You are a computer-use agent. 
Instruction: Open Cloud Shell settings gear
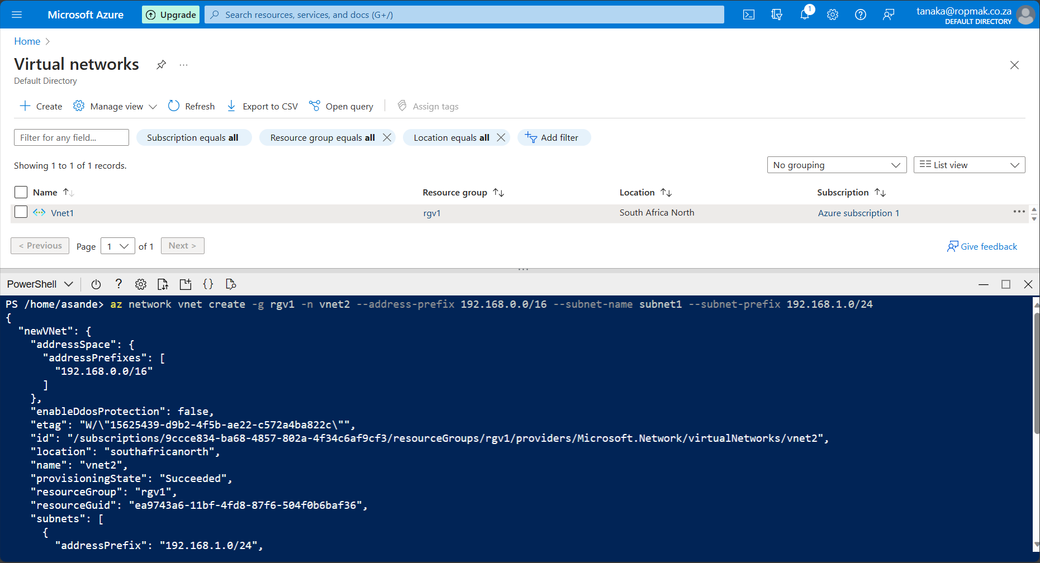(141, 284)
